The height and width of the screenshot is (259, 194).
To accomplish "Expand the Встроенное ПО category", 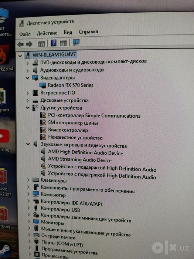I will 28,93.
